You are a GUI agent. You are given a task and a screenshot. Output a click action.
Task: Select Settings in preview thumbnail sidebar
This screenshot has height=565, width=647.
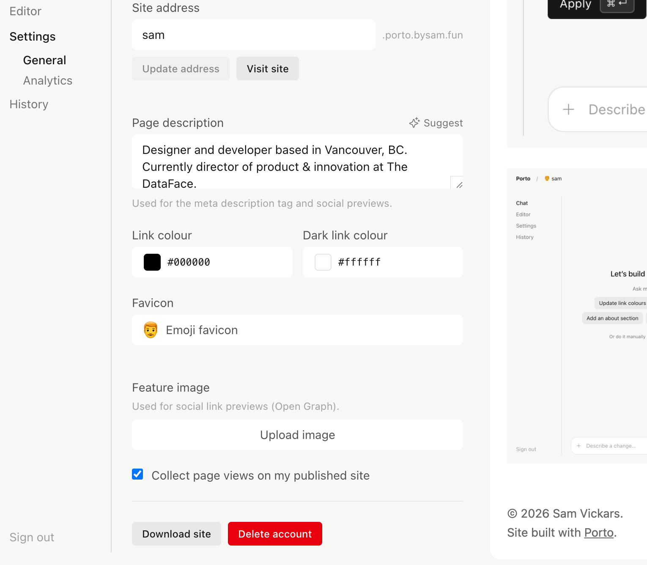(526, 226)
